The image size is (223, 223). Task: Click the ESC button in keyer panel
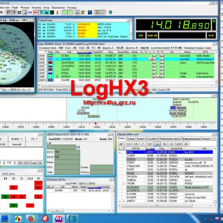click(27, 163)
